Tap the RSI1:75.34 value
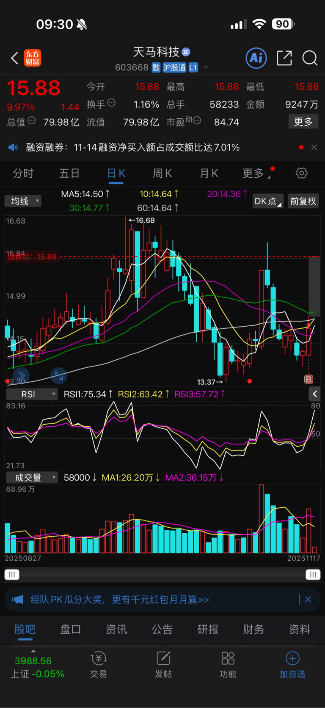325x708 pixels. (88, 394)
